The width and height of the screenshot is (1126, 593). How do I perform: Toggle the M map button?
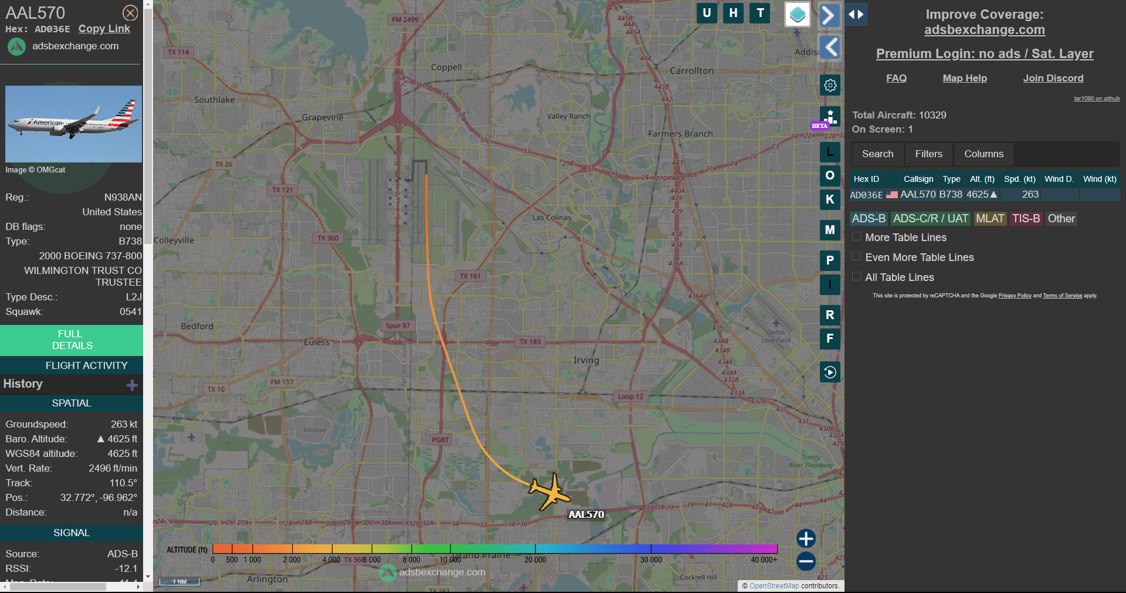(830, 230)
